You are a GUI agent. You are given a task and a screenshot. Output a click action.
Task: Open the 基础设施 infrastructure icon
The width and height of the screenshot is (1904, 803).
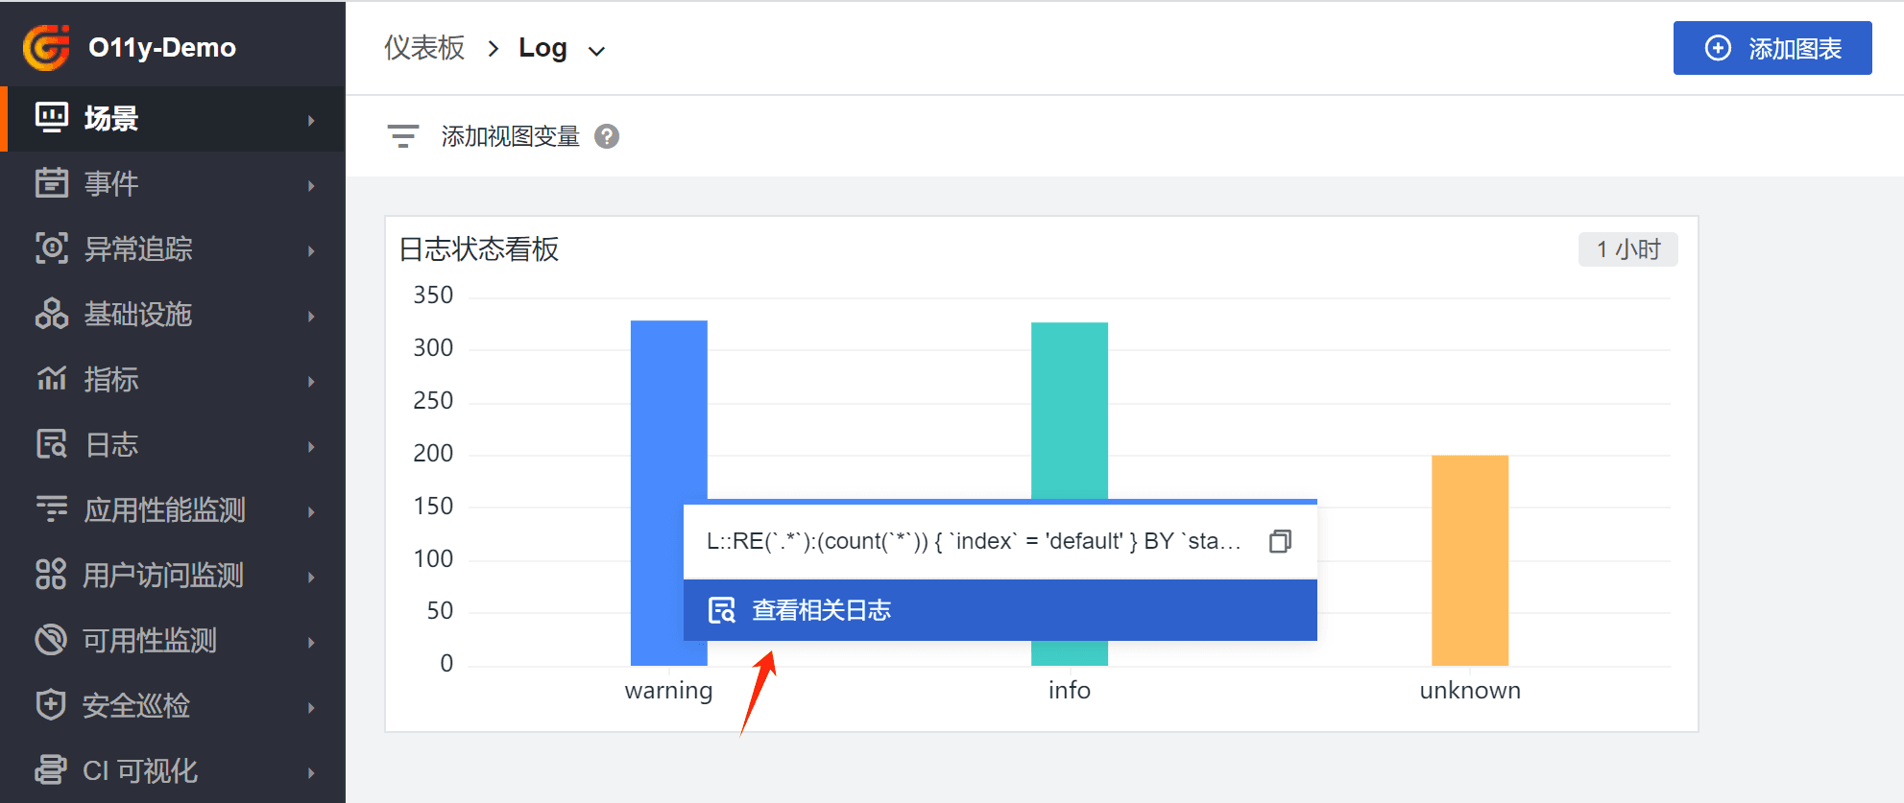coord(51,314)
